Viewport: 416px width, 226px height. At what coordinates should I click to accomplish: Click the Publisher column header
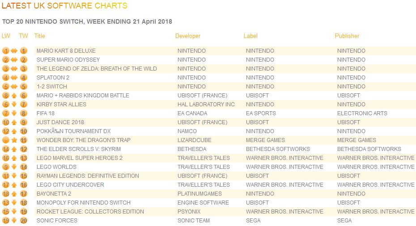(347, 36)
